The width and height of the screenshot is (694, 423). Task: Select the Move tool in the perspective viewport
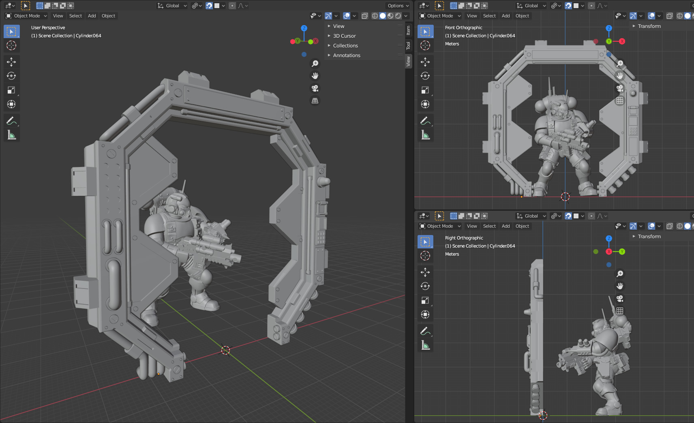coord(11,62)
